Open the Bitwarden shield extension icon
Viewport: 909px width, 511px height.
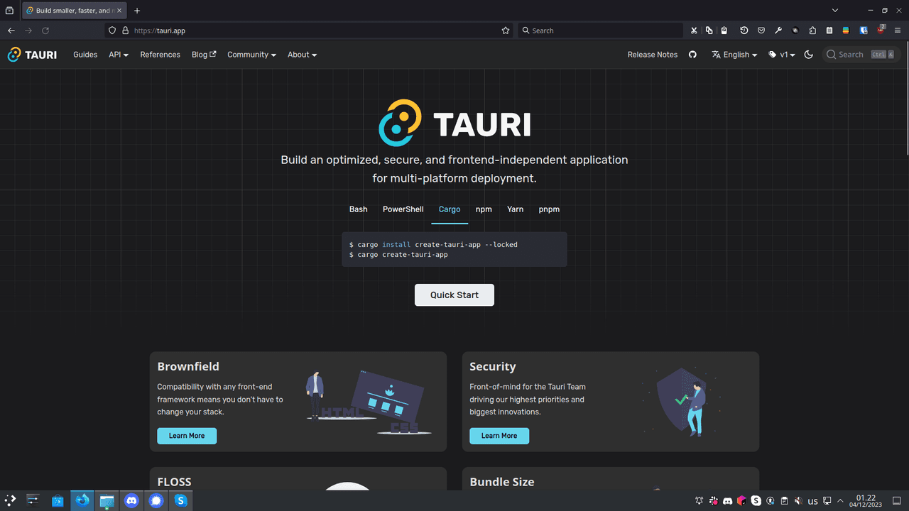(864, 31)
